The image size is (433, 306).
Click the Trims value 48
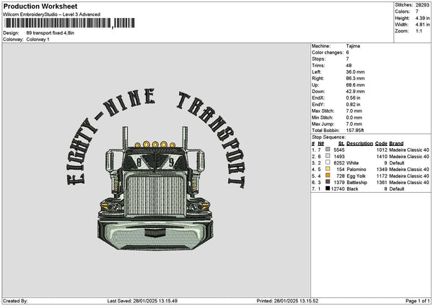(x=349, y=66)
